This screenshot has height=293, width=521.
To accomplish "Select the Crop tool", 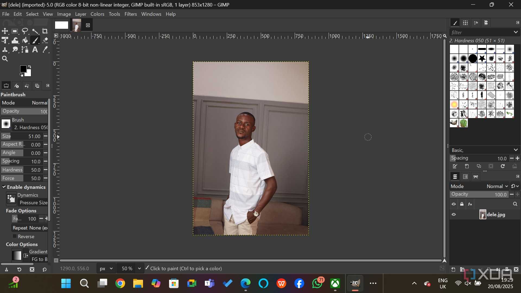I will click(45, 31).
